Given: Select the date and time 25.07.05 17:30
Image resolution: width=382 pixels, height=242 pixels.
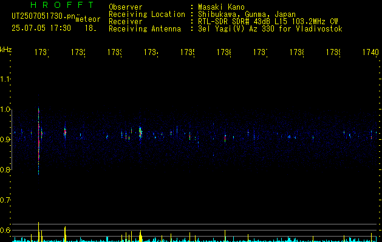Looking at the screenshot, I should click(x=41, y=28).
